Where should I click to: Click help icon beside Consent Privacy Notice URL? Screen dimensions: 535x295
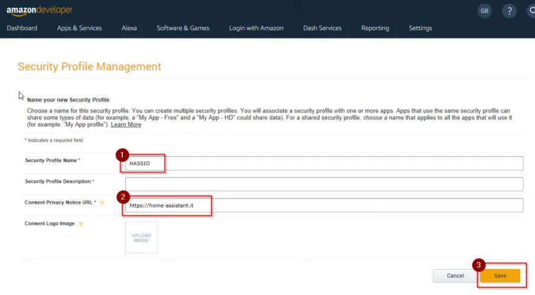102,204
